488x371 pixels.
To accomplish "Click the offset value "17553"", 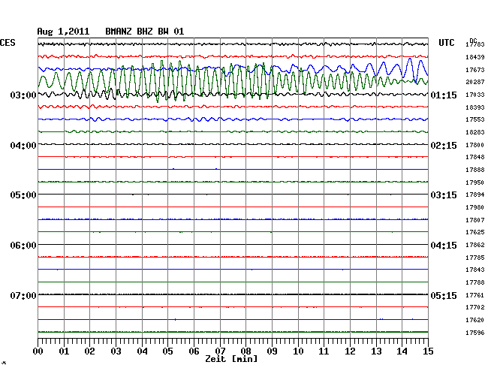I will click(x=475, y=119).
